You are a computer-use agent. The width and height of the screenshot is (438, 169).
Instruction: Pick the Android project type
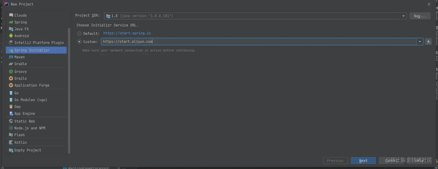36,36
